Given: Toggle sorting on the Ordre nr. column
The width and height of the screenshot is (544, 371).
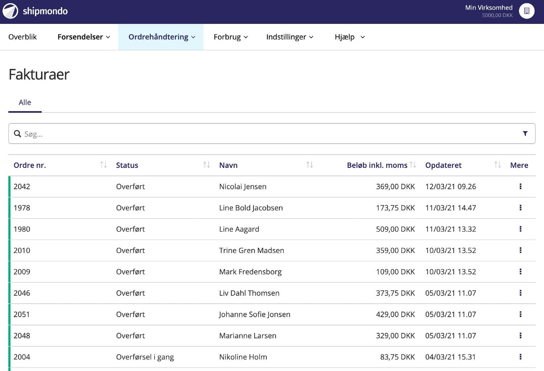Looking at the screenshot, I should (x=104, y=165).
